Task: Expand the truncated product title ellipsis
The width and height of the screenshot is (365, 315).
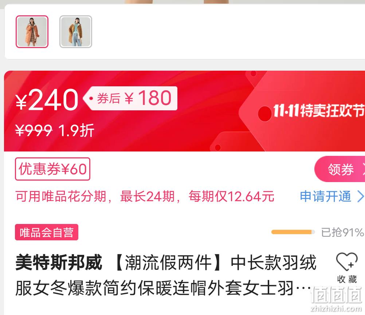Action: (x=303, y=289)
